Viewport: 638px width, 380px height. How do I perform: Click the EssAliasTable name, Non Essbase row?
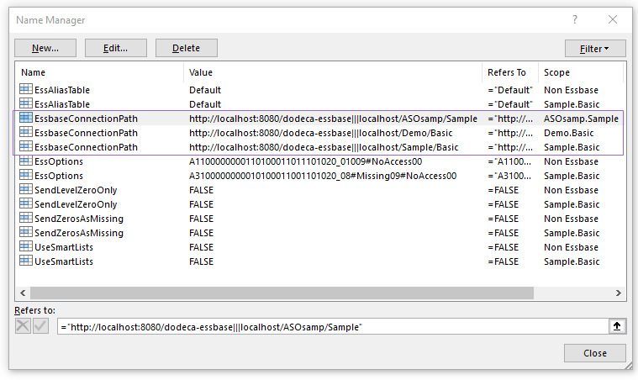point(62,90)
